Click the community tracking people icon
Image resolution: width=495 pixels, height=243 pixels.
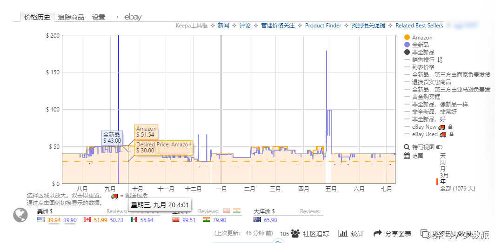click(x=295, y=234)
